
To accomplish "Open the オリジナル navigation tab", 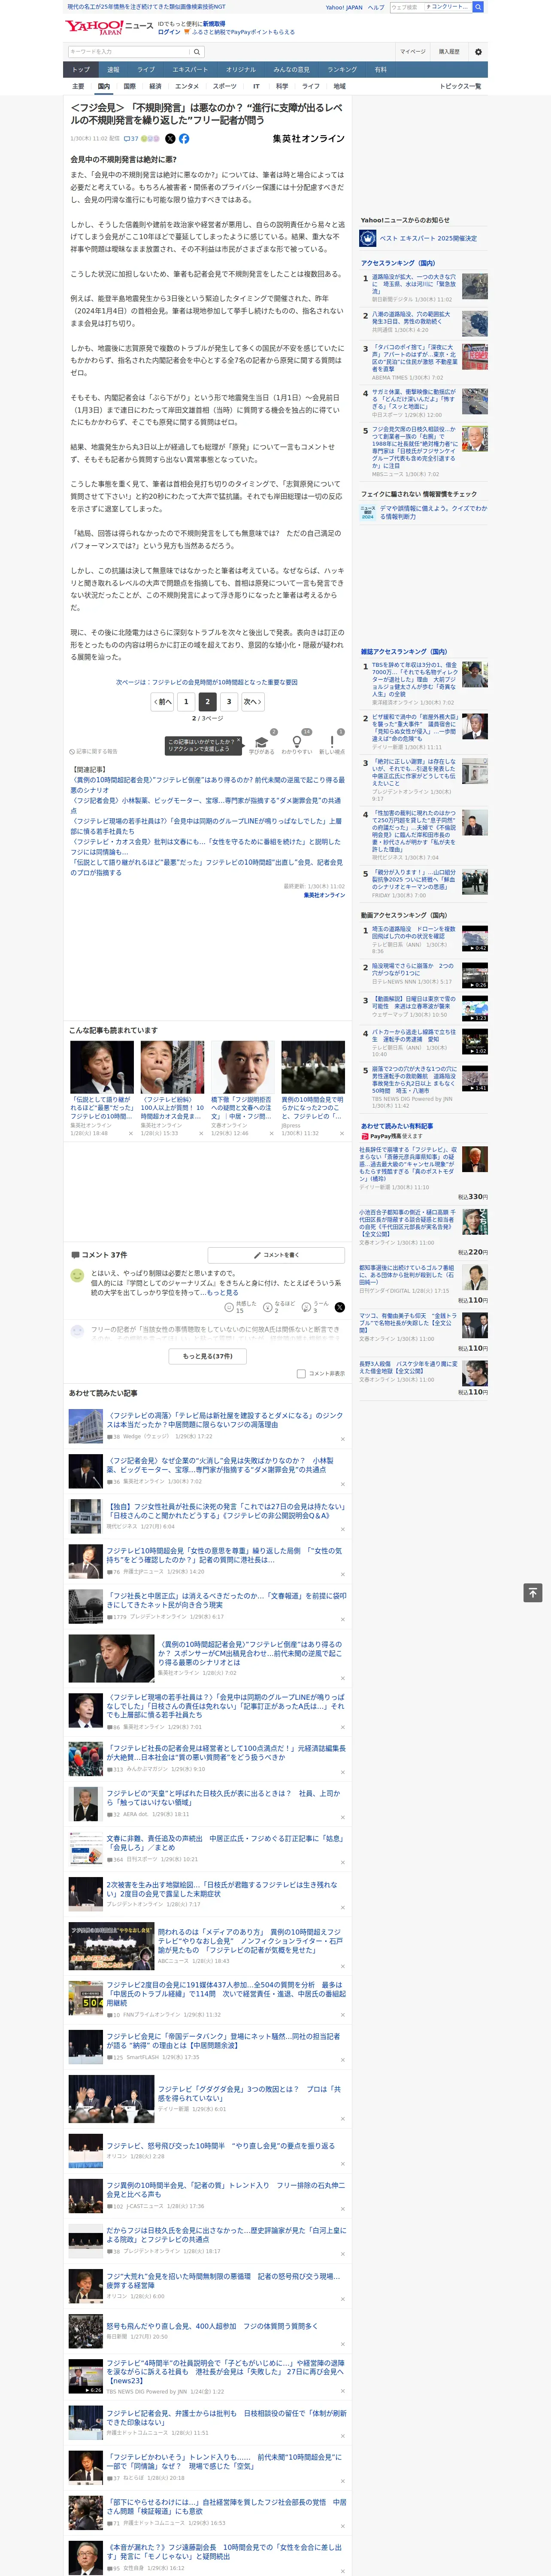I will click(241, 70).
